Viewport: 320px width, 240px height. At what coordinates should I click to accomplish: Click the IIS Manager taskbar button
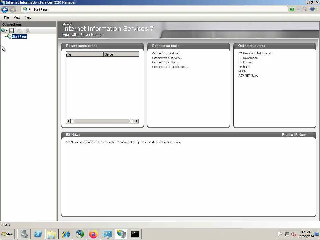(x=121, y=234)
